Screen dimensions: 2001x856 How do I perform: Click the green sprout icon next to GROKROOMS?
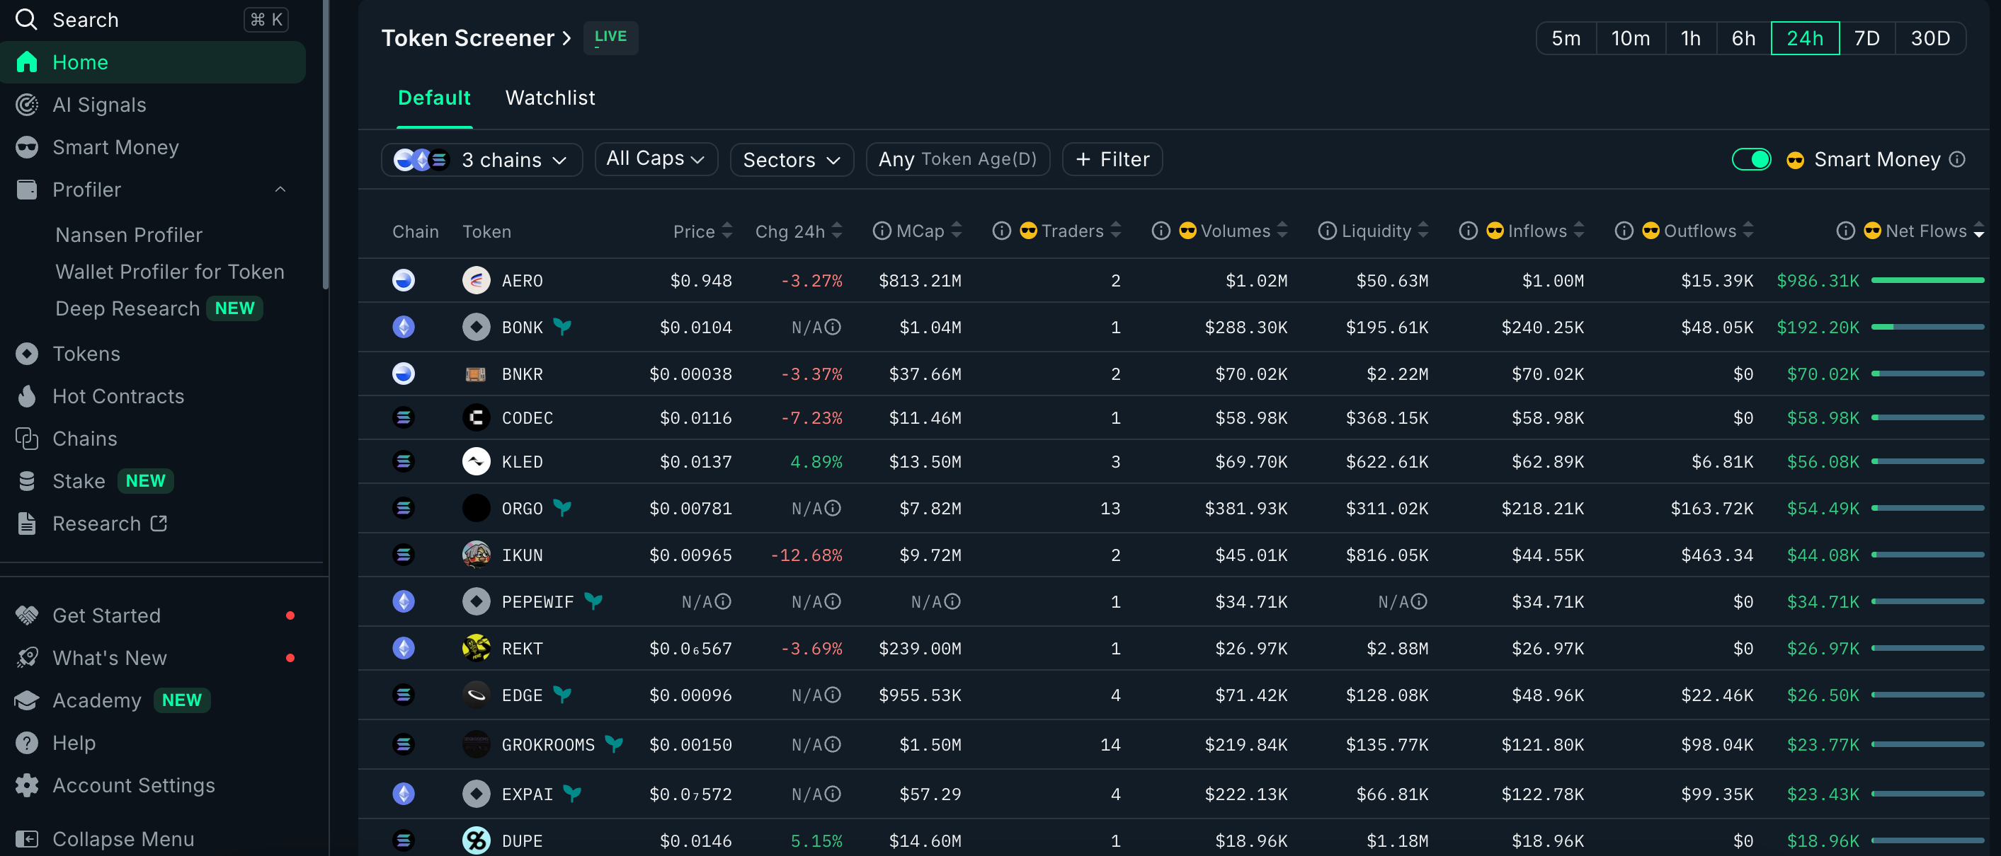pyautogui.click(x=614, y=744)
